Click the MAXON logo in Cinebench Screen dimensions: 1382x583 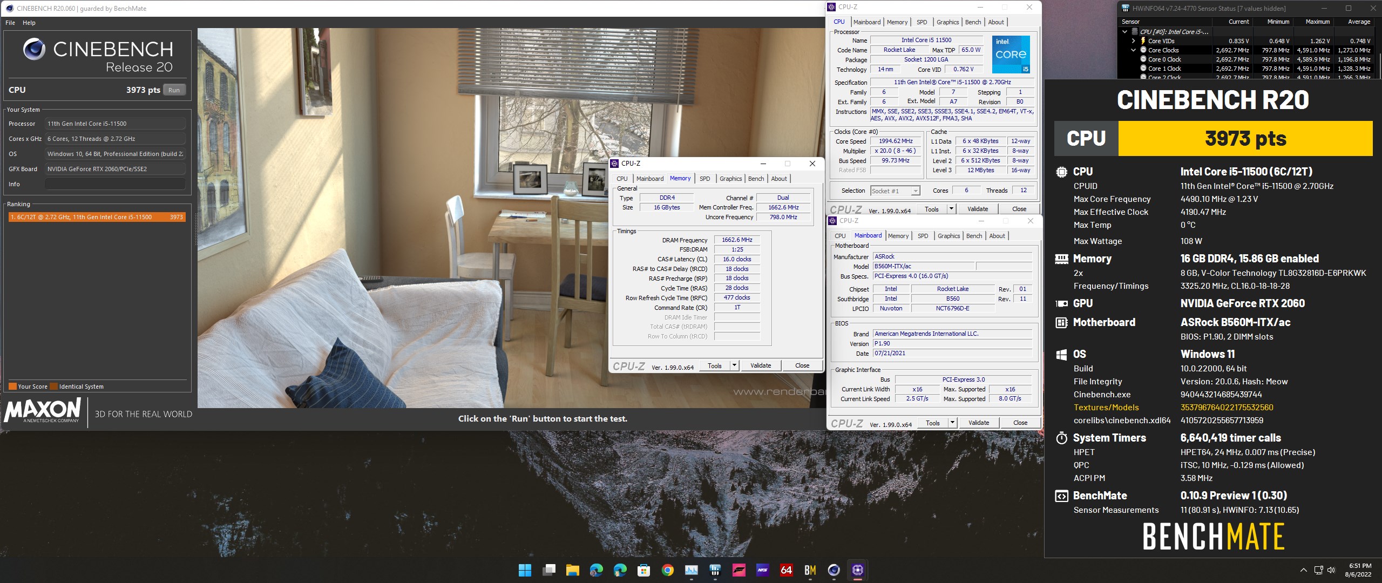[42, 410]
